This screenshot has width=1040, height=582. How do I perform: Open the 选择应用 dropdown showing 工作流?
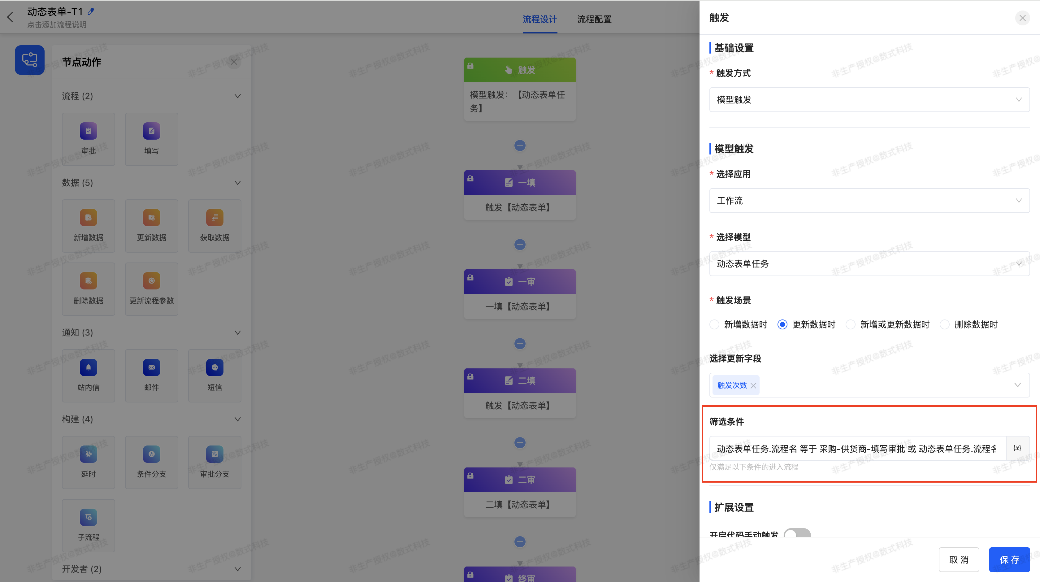point(869,200)
